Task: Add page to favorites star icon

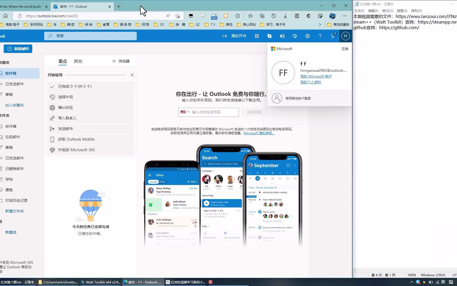Action: (178, 16)
